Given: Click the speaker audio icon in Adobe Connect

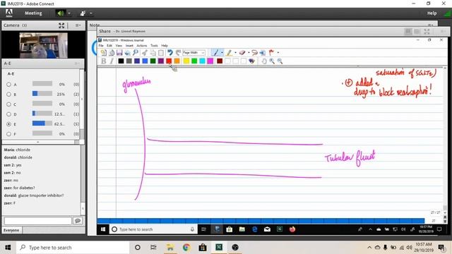Looking at the screenshot, I should (x=60, y=13).
